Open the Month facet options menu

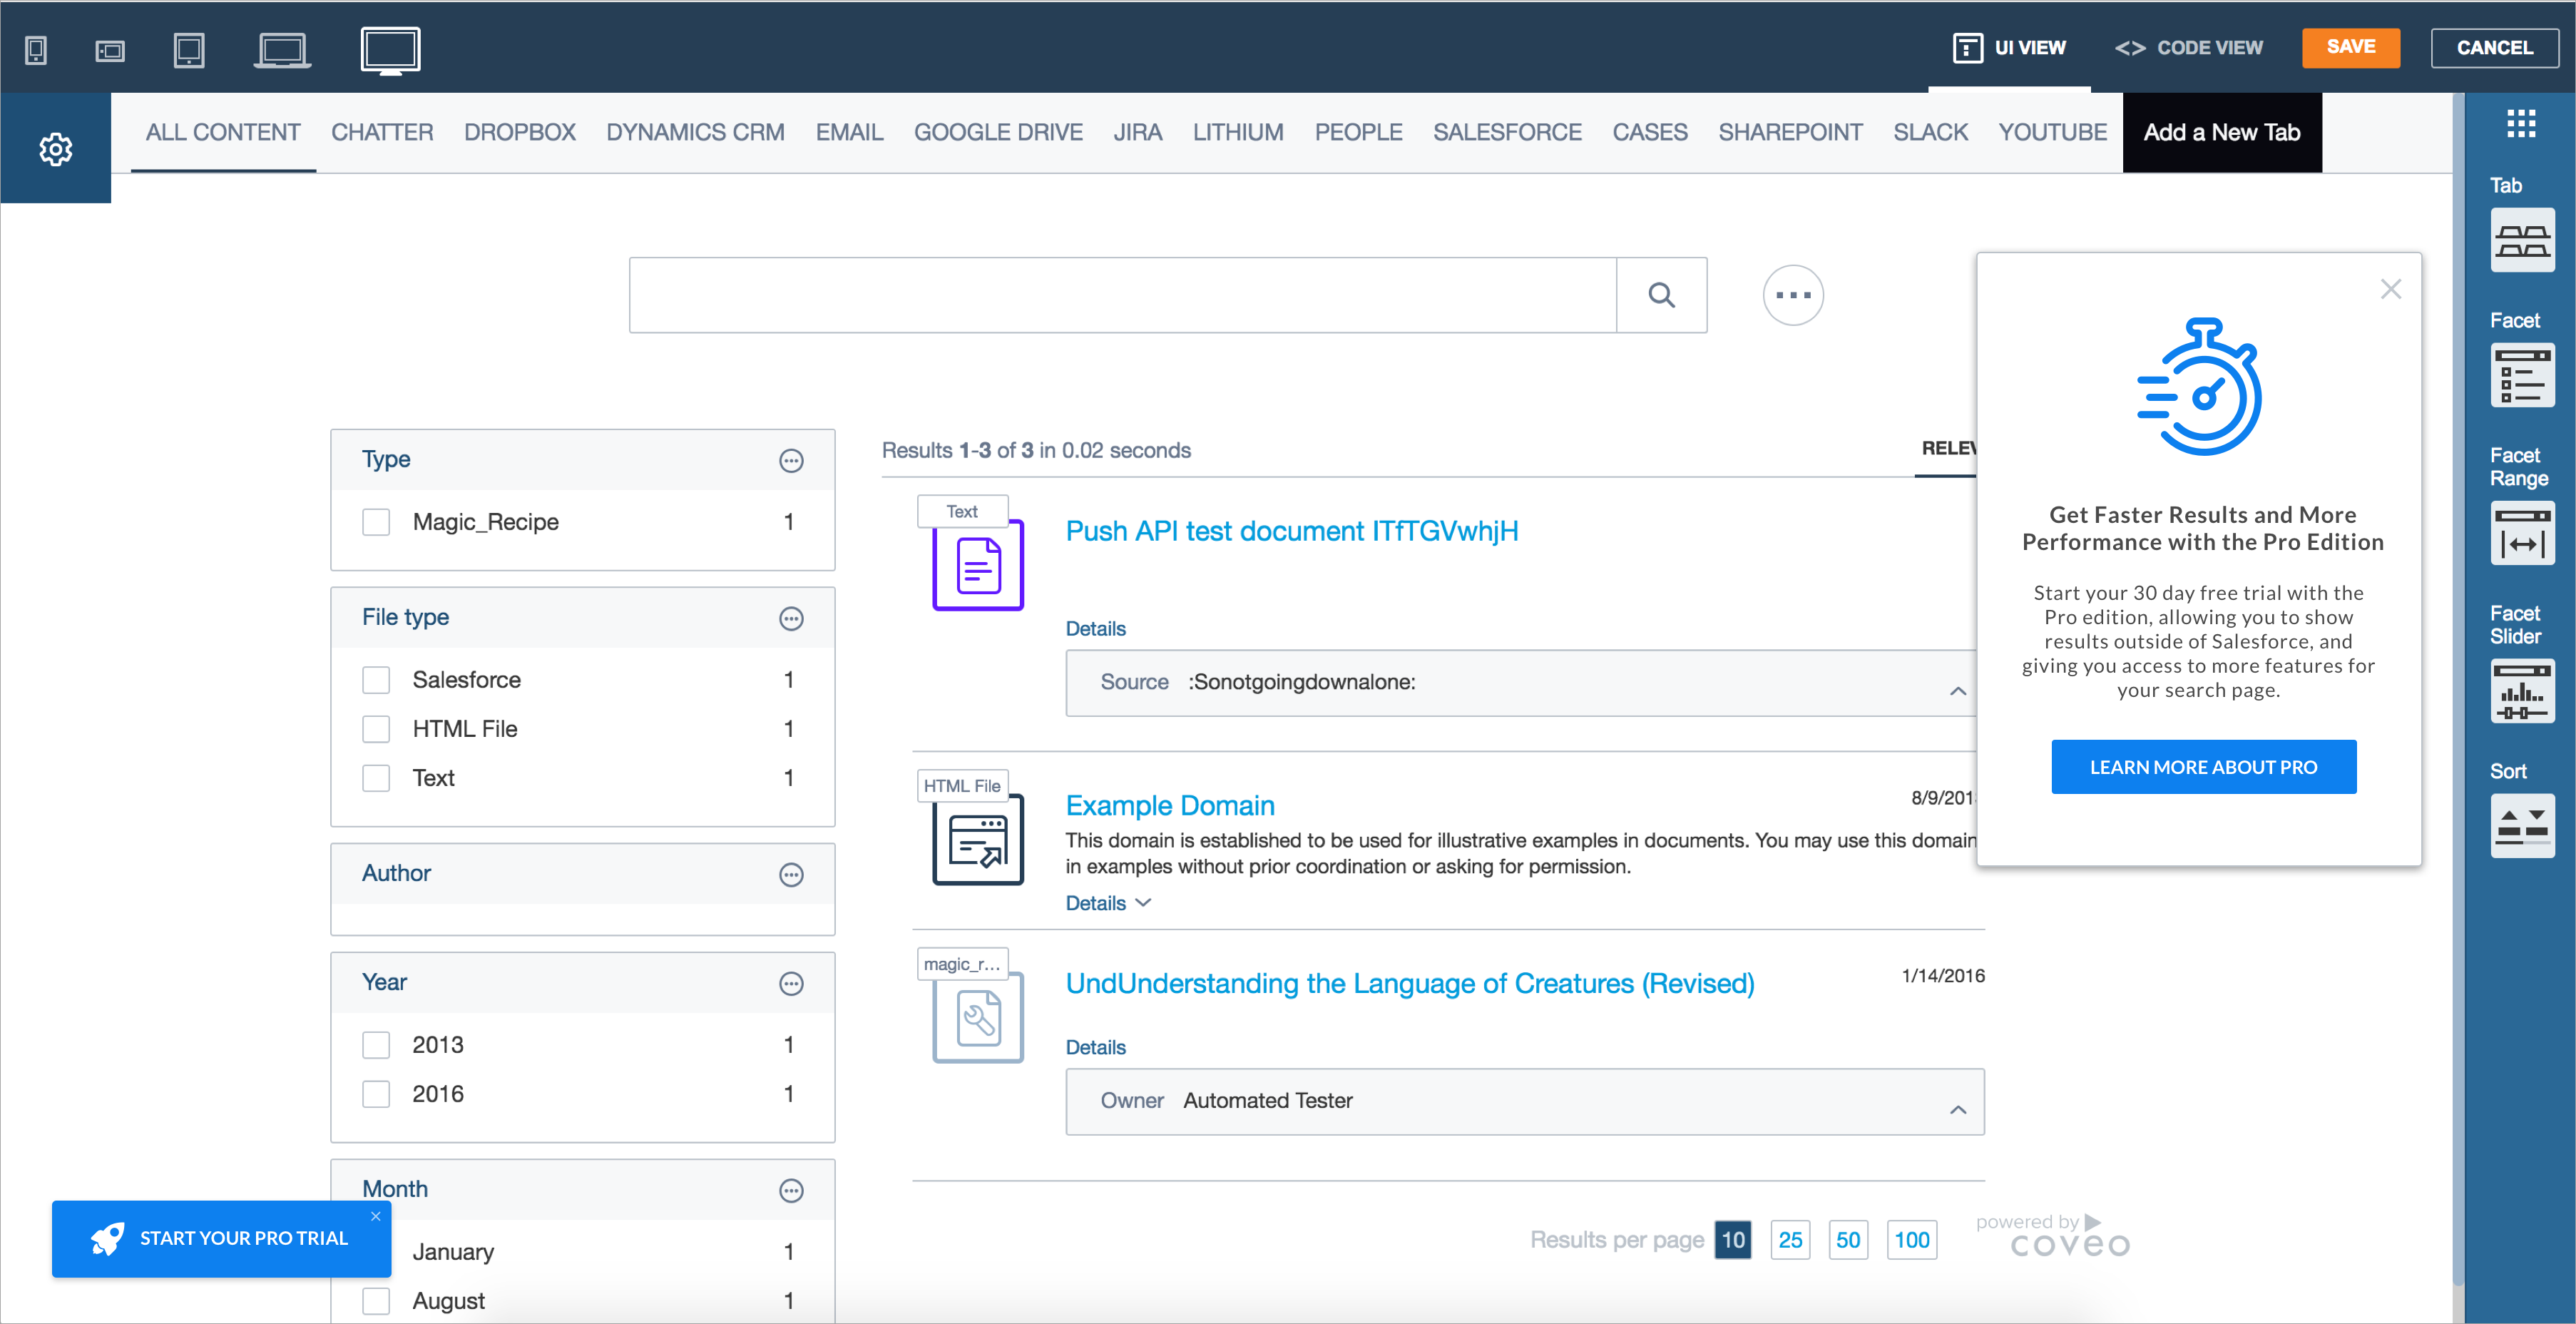tap(791, 1191)
